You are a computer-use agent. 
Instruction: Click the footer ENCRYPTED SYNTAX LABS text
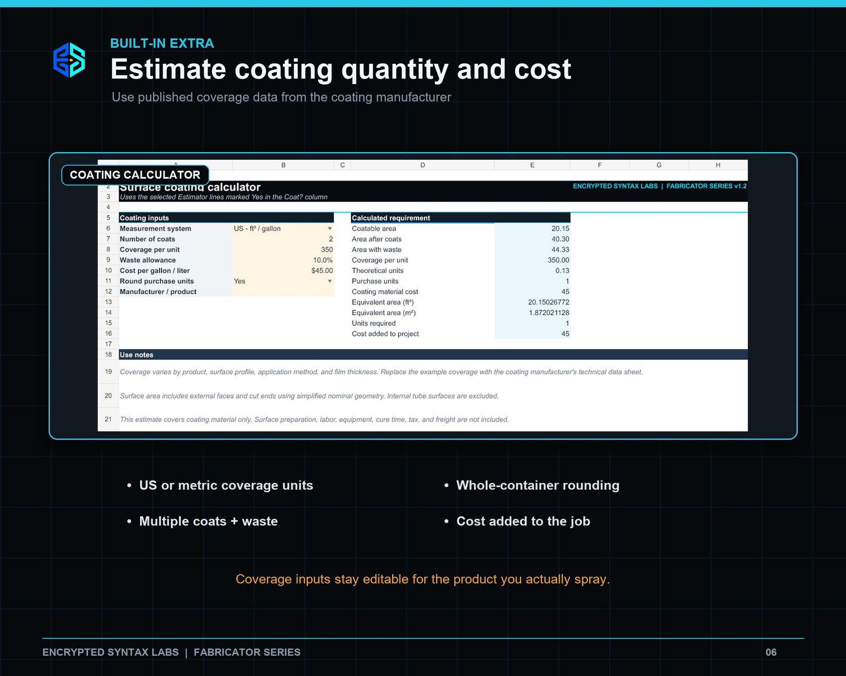pyautogui.click(x=110, y=653)
